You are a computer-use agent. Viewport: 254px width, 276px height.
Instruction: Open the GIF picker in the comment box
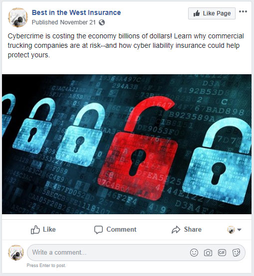(x=222, y=253)
